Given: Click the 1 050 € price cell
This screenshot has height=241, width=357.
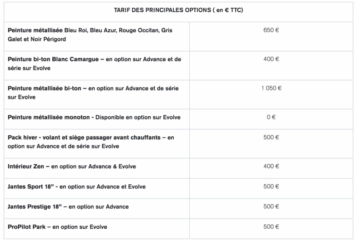Looking at the screenshot, I should pyautogui.click(x=272, y=88).
